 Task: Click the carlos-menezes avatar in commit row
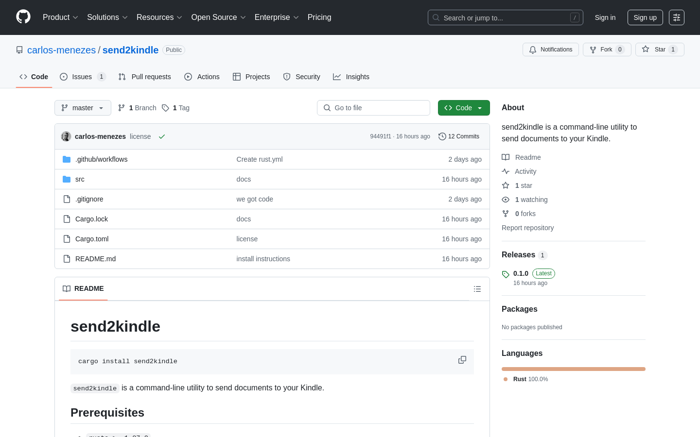(66, 136)
